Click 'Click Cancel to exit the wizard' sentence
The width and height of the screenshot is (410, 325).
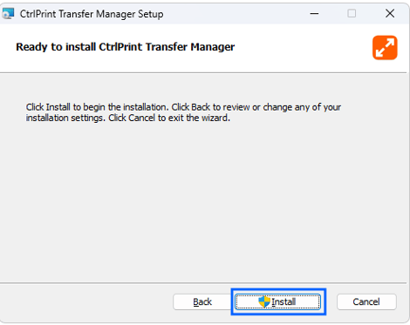coord(169,118)
